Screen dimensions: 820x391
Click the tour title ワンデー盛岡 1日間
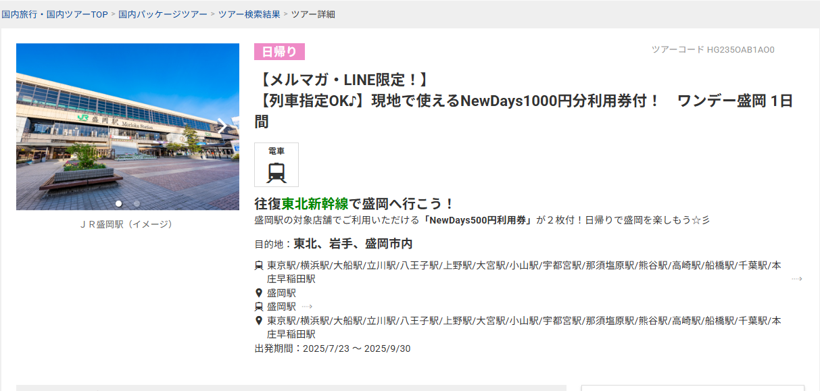coord(524,111)
